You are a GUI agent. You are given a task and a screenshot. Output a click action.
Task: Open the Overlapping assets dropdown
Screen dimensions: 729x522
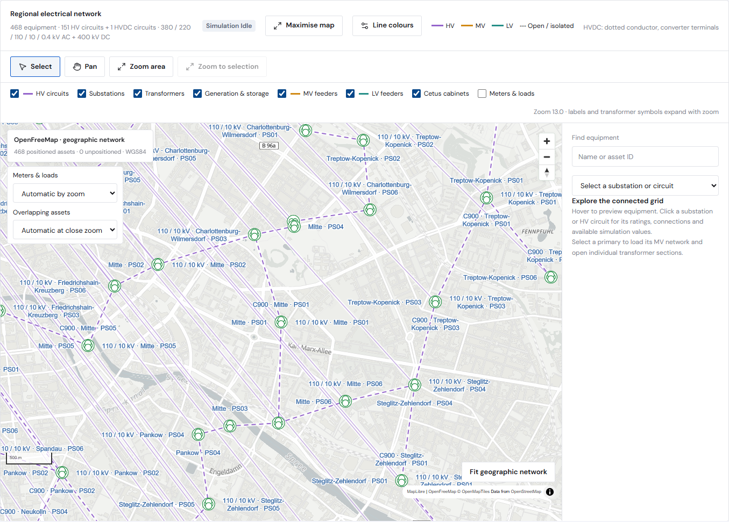tap(65, 230)
